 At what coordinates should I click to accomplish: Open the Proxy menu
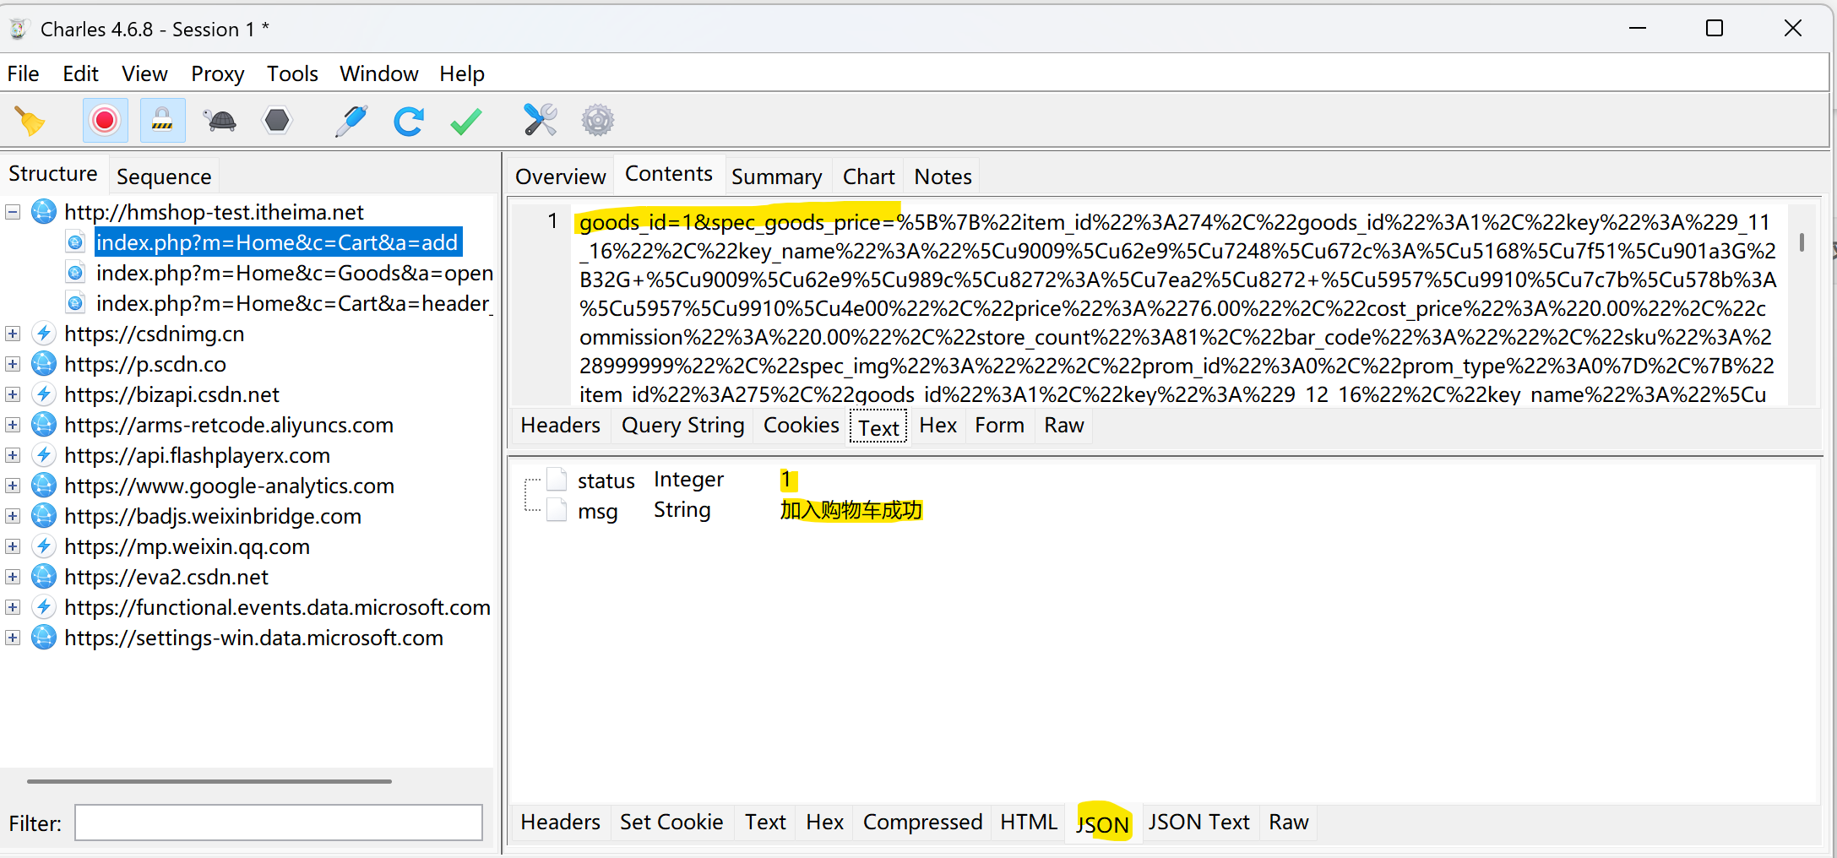coord(217,74)
